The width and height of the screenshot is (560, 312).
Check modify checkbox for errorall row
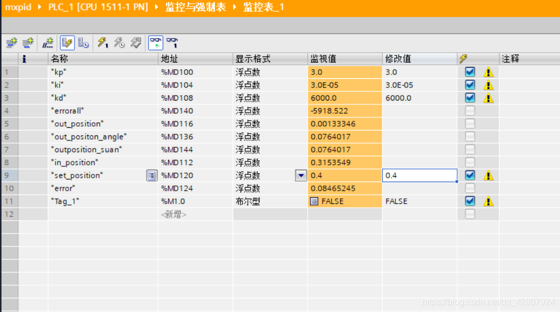pos(470,111)
